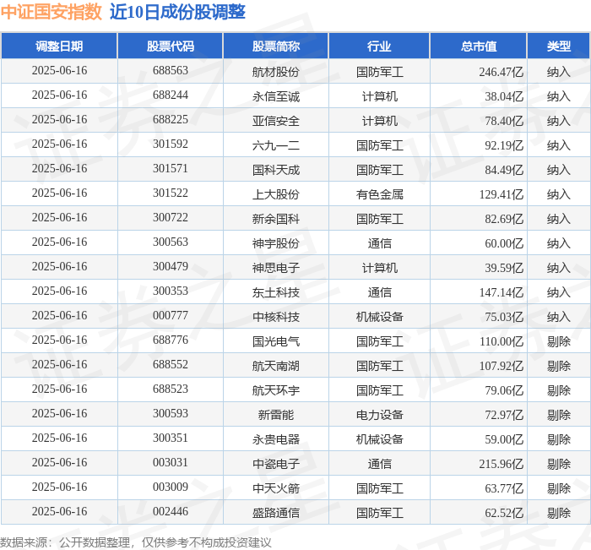Click stock name 中核科技

click(x=276, y=317)
